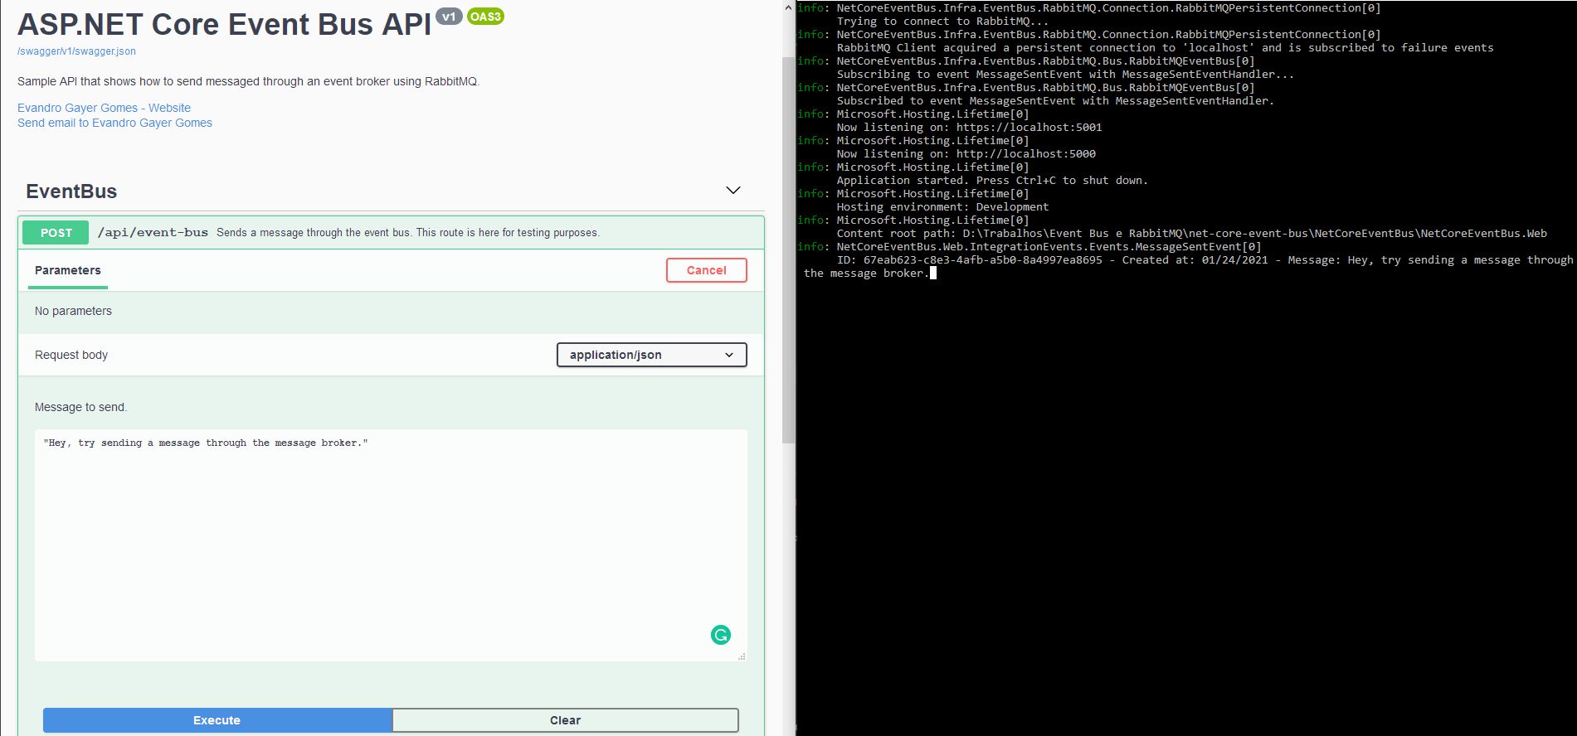Image resolution: width=1577 pixels, height=736 pixels.
Task: Click the ASP.NET Core Event Bus API title
Action: 225,25
